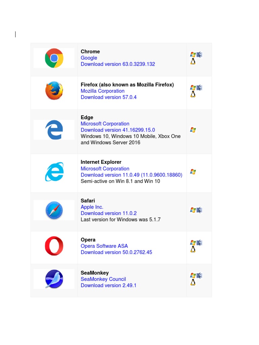Click the Edge browser logo
Viewport: 259px width, 345px height.
[x=54, y=130]
